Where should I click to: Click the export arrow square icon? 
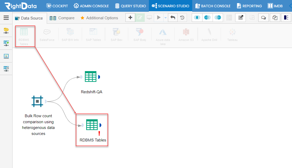[241, 18]
